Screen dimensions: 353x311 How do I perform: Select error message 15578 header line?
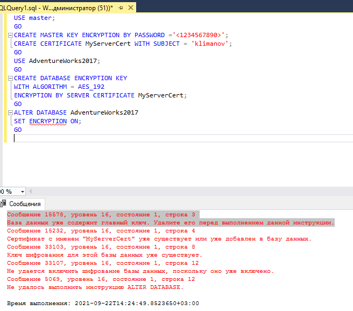[101, 215]
